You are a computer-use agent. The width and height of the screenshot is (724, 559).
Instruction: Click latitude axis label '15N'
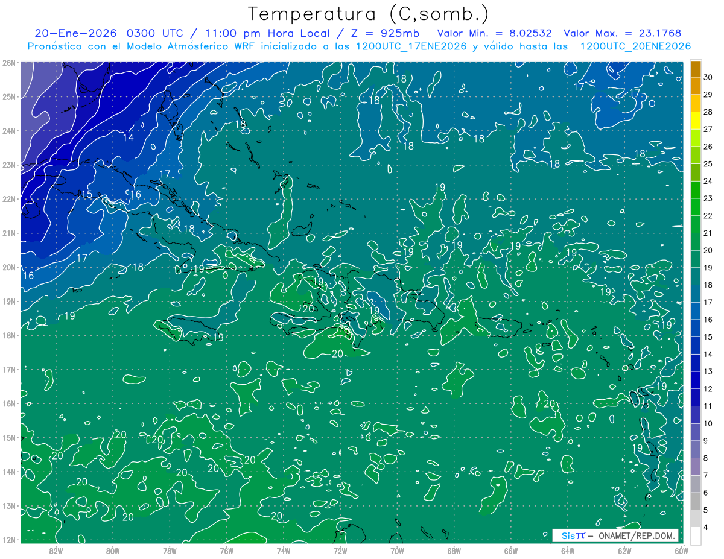point(8,438)
